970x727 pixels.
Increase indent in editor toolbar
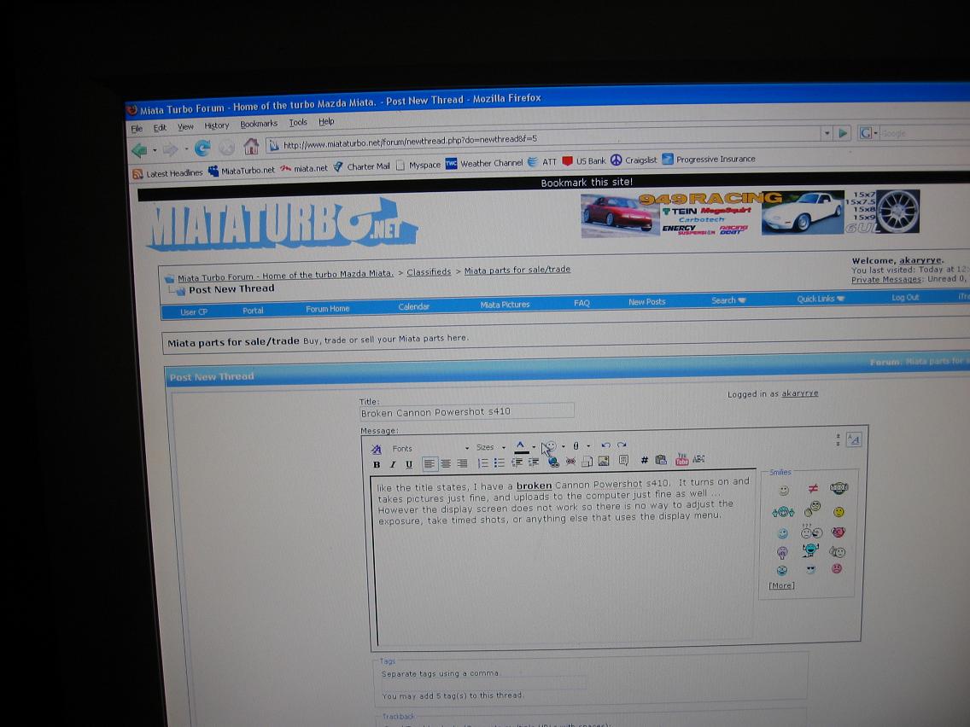pos(534,462)
